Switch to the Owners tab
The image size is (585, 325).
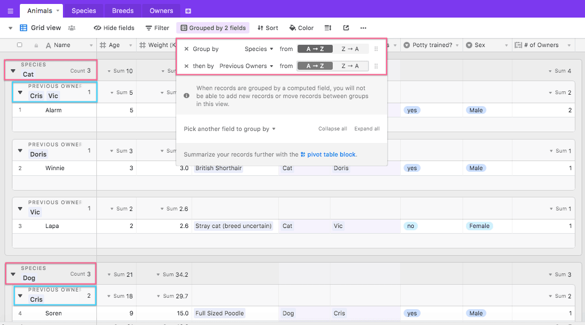pos(161,11)
